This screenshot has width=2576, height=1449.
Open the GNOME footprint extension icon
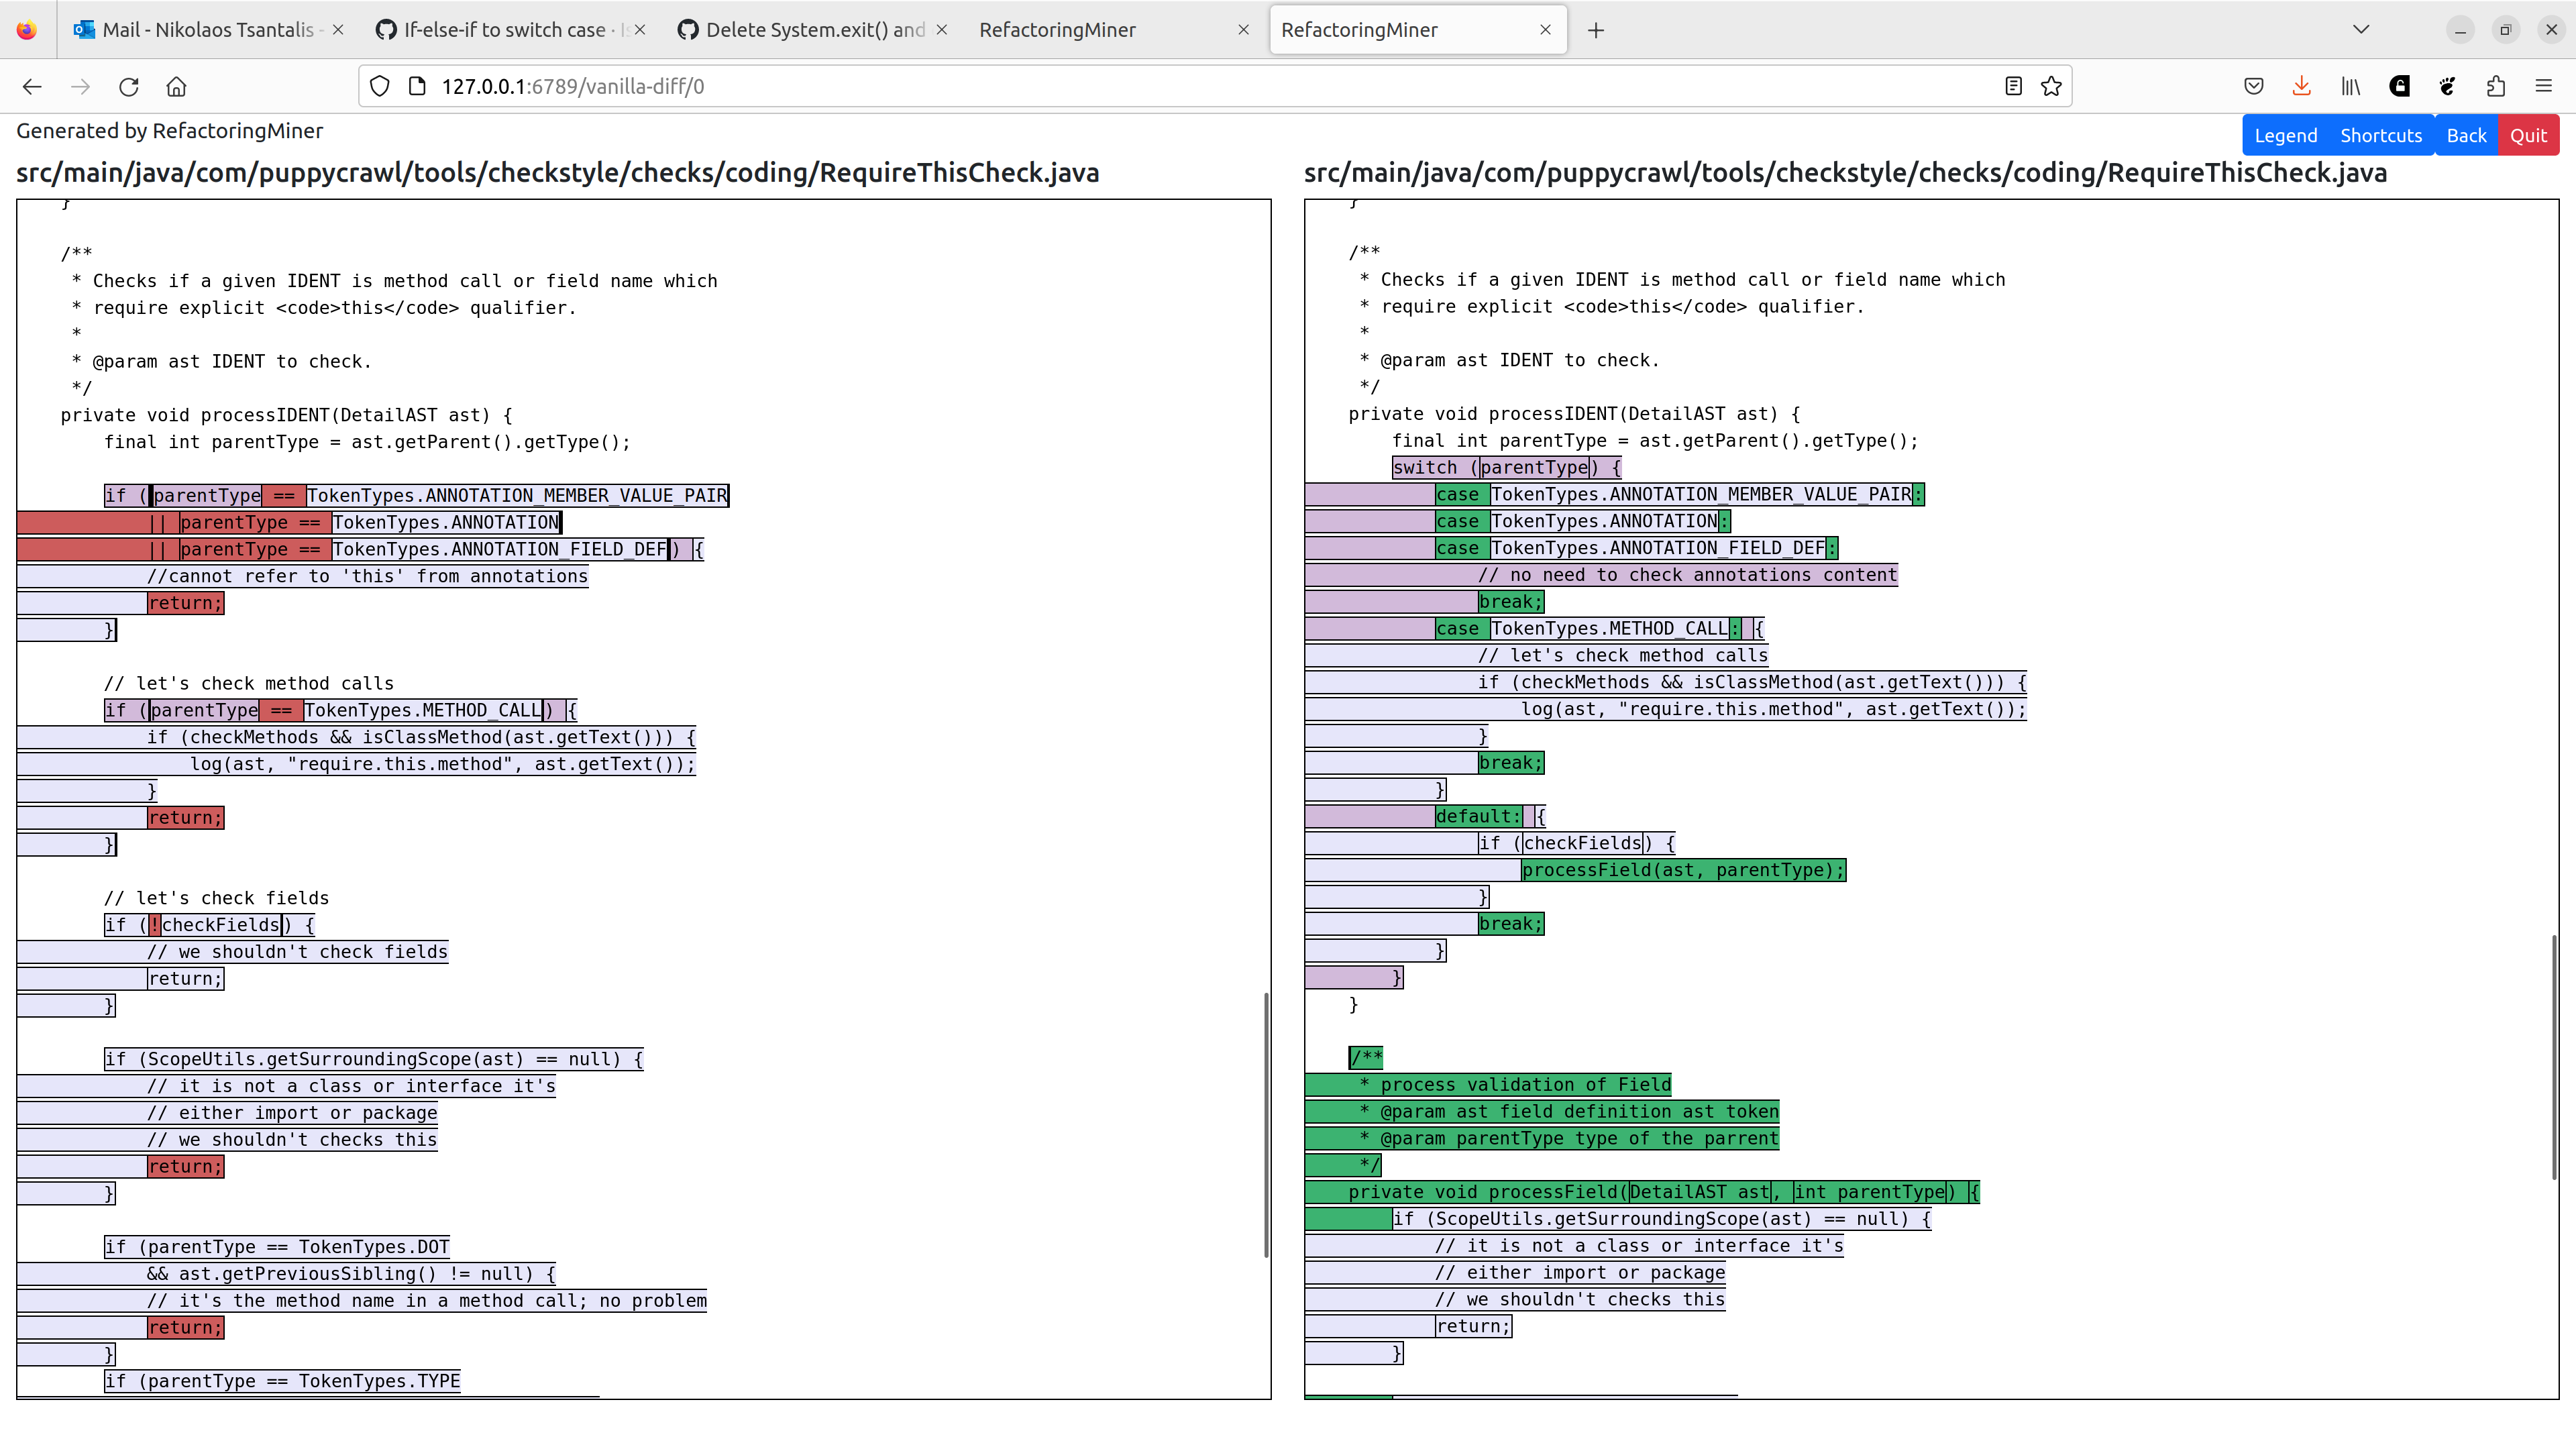tap(2446, 86)
